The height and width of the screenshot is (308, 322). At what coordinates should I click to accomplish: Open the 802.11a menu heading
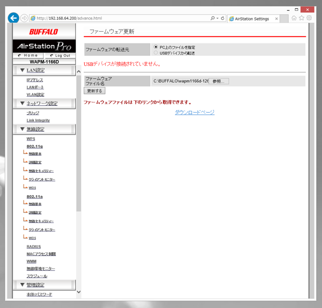pyautogui.click(x=34, y=197)
